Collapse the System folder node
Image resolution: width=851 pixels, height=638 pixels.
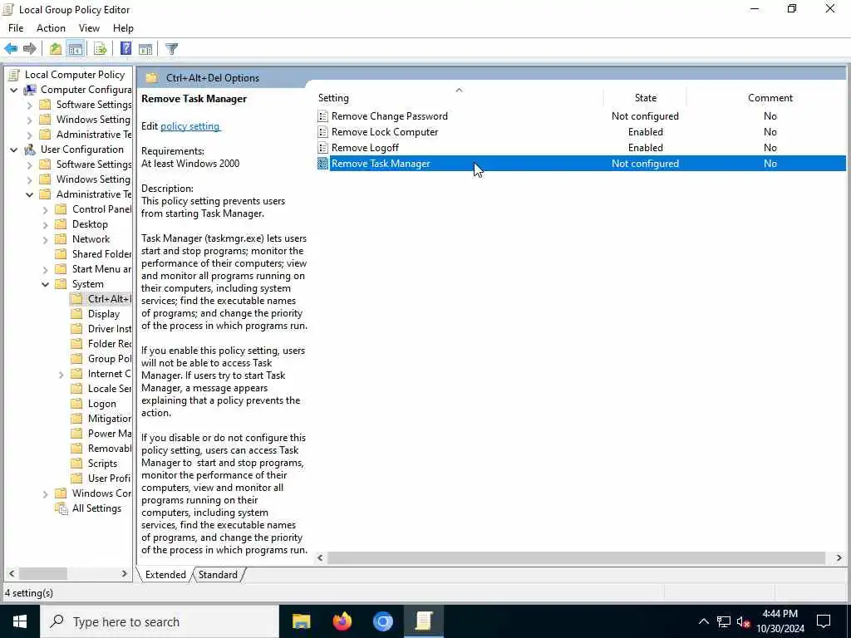(x=46, y=284)
